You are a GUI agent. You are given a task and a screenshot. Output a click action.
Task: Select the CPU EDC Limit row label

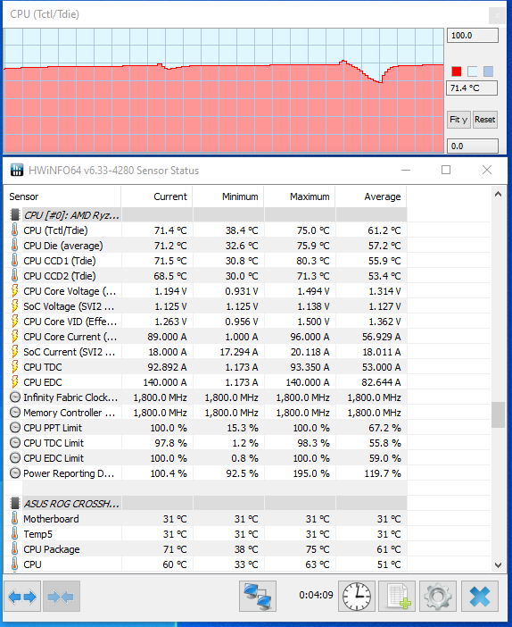click(x=54, y=458)
